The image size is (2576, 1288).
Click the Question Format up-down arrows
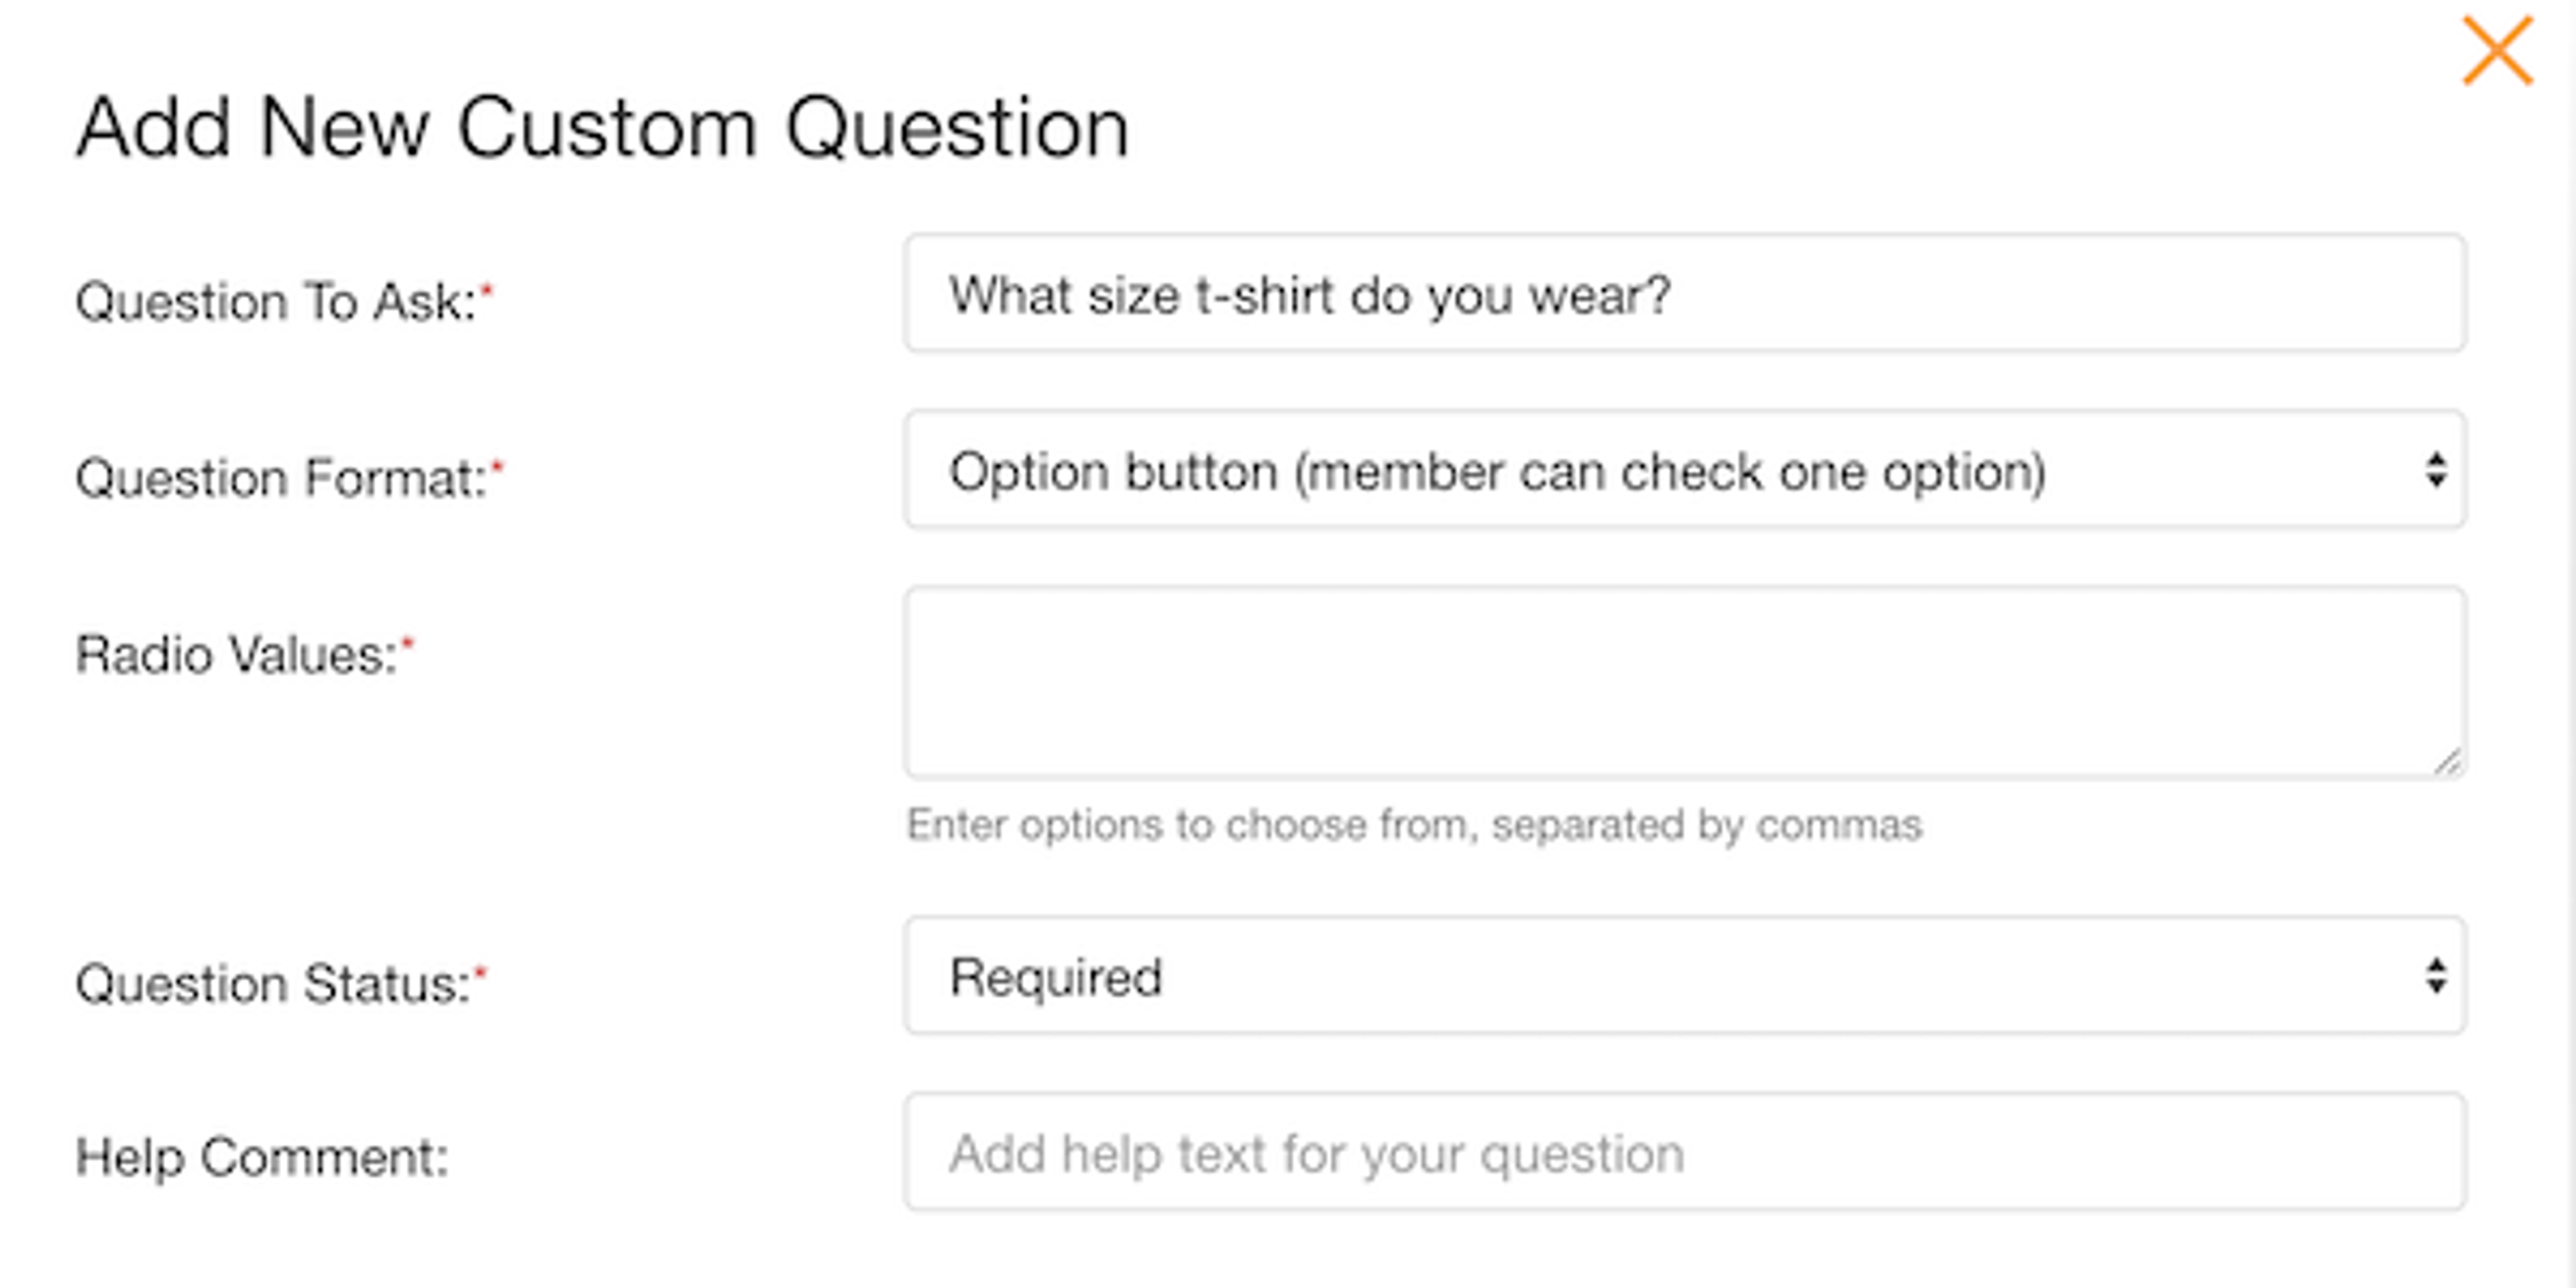point(2435,470)
